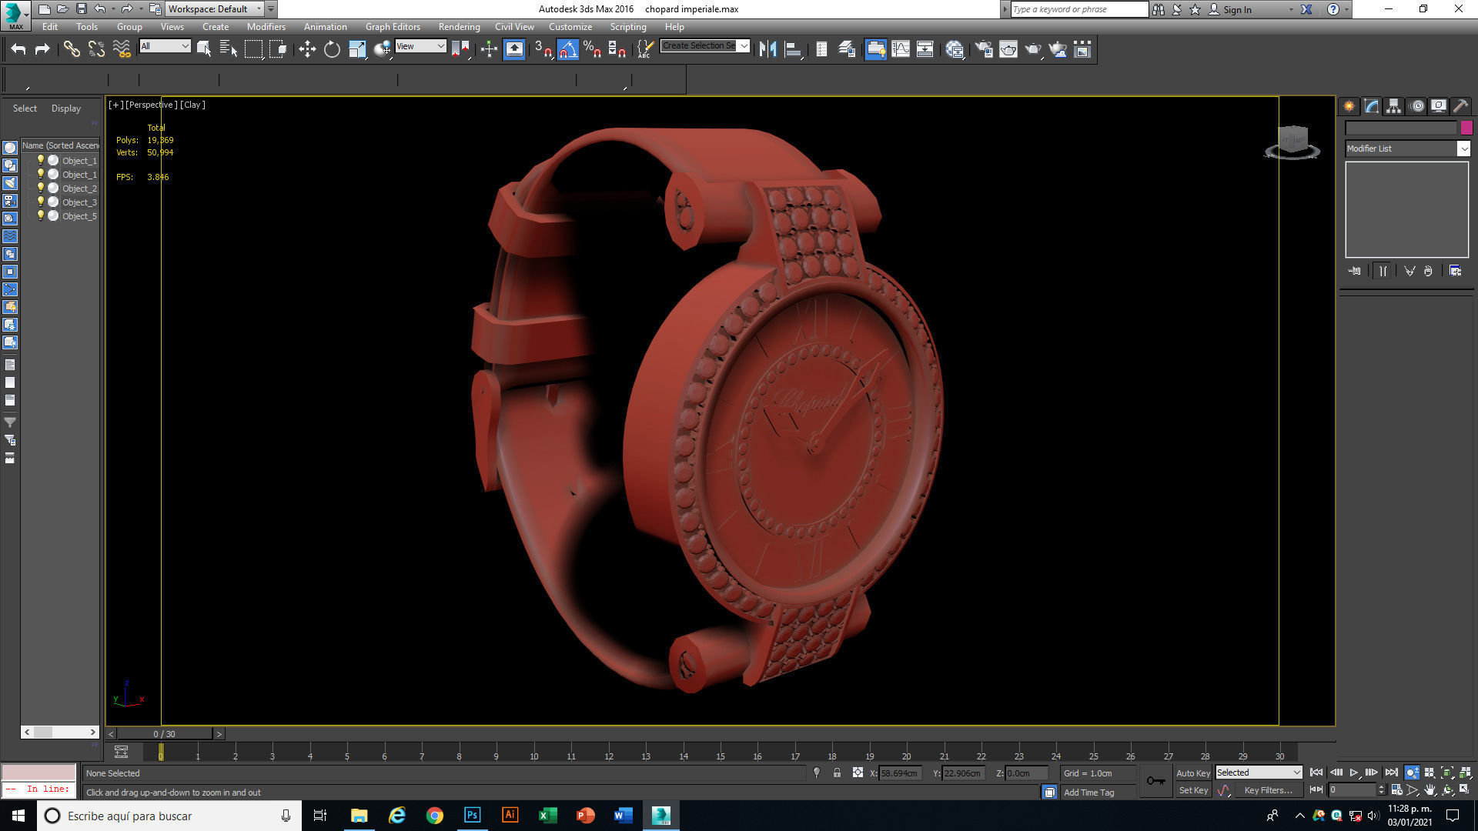This screenshot has width=1478, height=831.
Task: Click the Select and Link chain icon
Action: click(x=71, y=49)
